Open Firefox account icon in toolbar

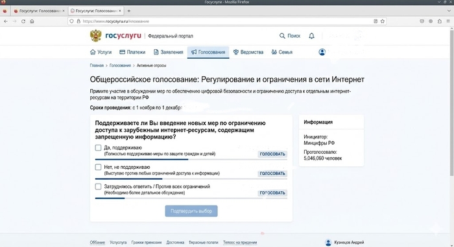[431, 21]
